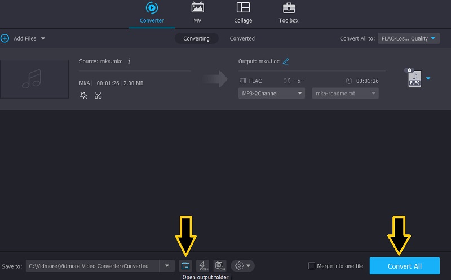Open the MV tab
The width and height of the screenshot is (451, 280).
[x=198, y=14]
